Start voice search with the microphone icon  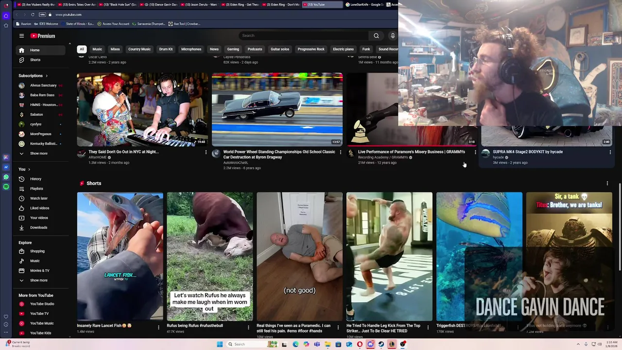pos(393,35)
